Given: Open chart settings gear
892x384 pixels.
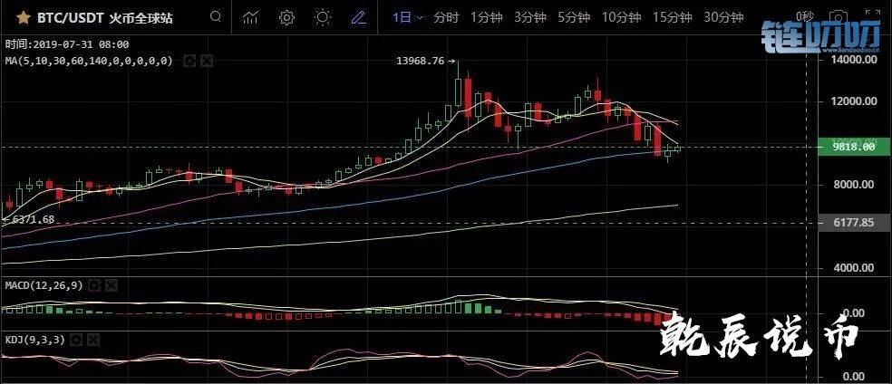Looking at the screenshot, I should pos(286,17).
